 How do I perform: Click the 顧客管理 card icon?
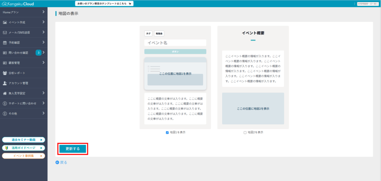point(5,63)
